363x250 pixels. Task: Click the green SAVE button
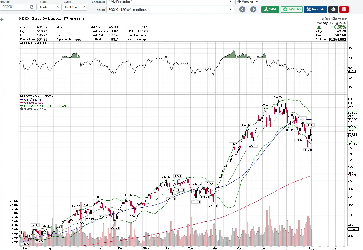270,9
